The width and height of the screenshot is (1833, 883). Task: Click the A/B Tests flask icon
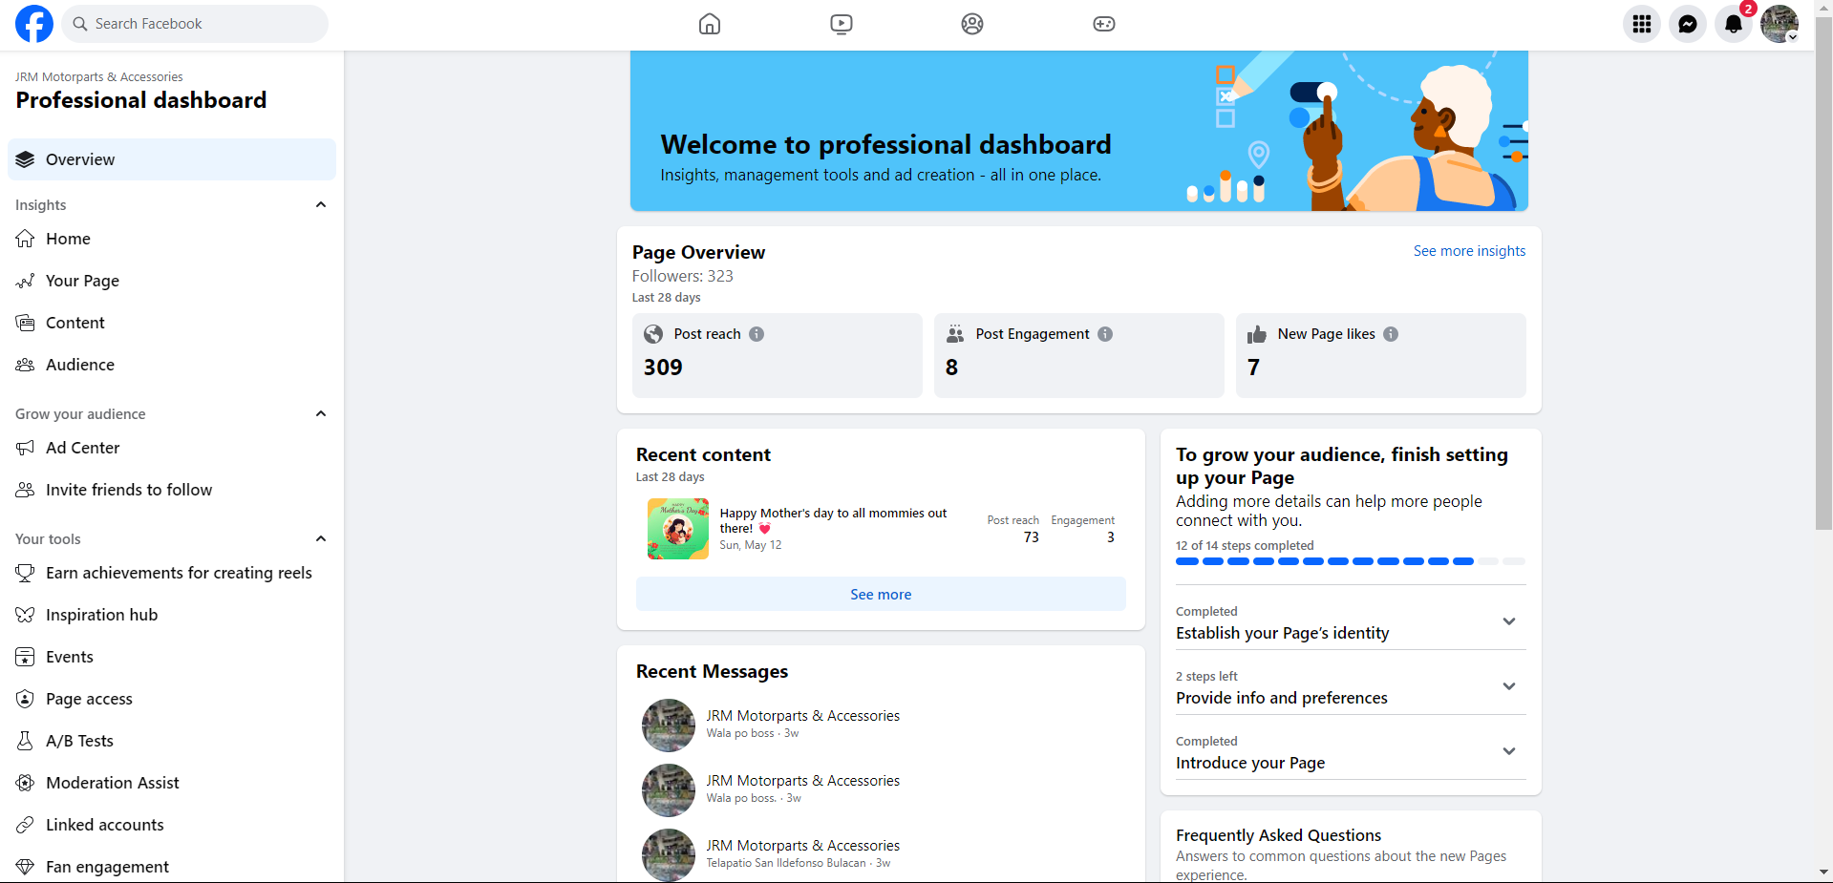coord(25,741)
